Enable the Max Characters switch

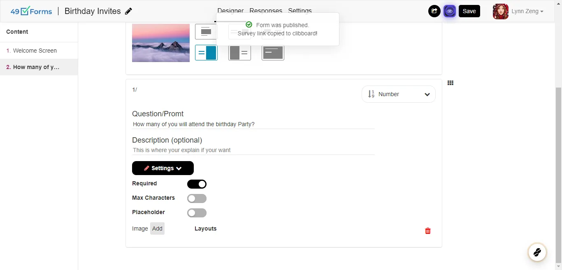pyautogui.click(x=197, y=198)
